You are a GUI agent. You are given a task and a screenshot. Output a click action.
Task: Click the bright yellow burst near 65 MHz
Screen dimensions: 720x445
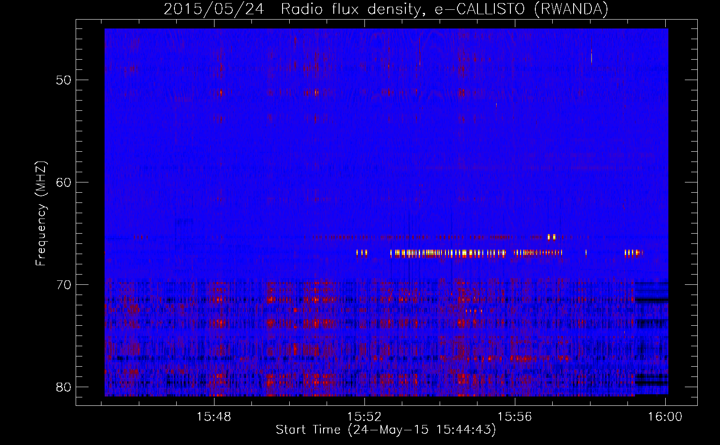551,237
